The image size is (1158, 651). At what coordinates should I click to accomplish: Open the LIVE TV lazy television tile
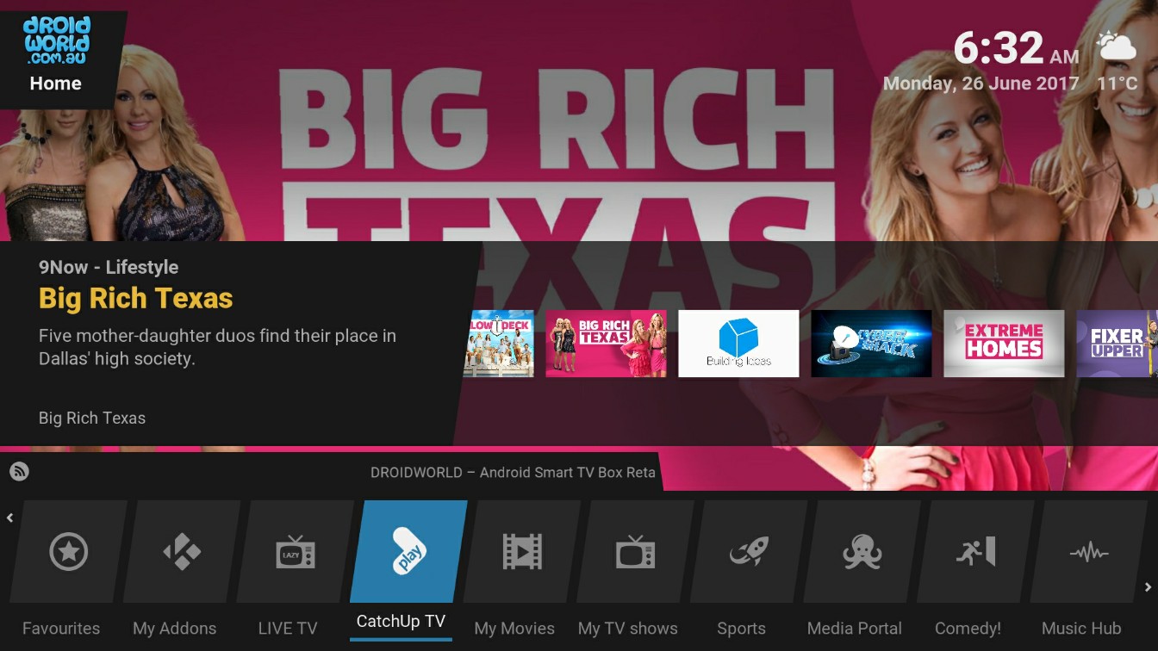click(296, 552)
